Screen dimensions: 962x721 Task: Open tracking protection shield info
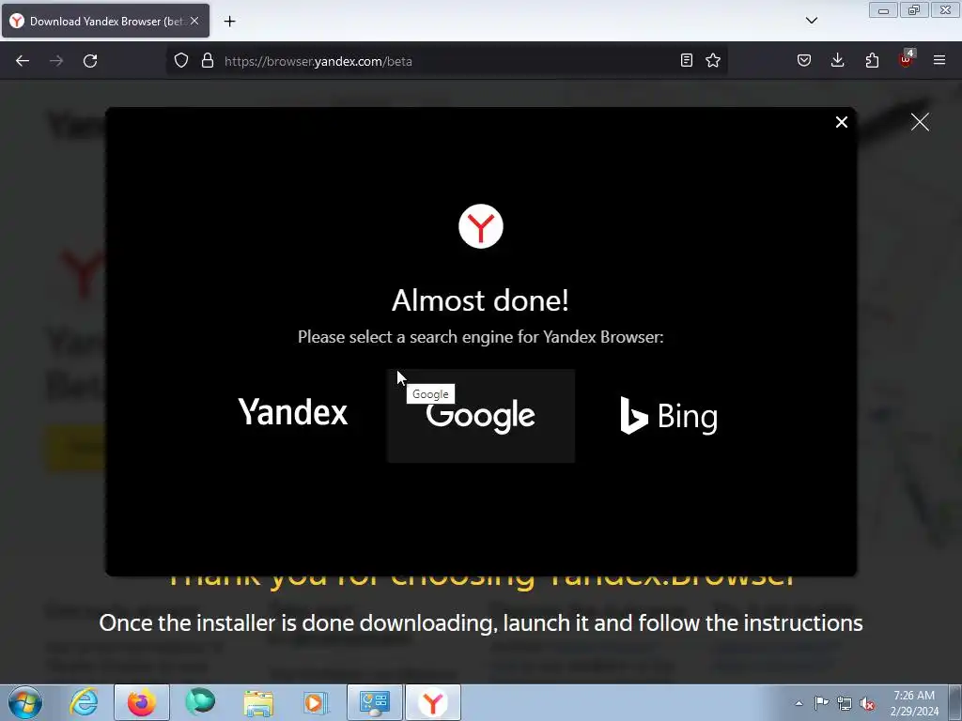pos(181,61)
